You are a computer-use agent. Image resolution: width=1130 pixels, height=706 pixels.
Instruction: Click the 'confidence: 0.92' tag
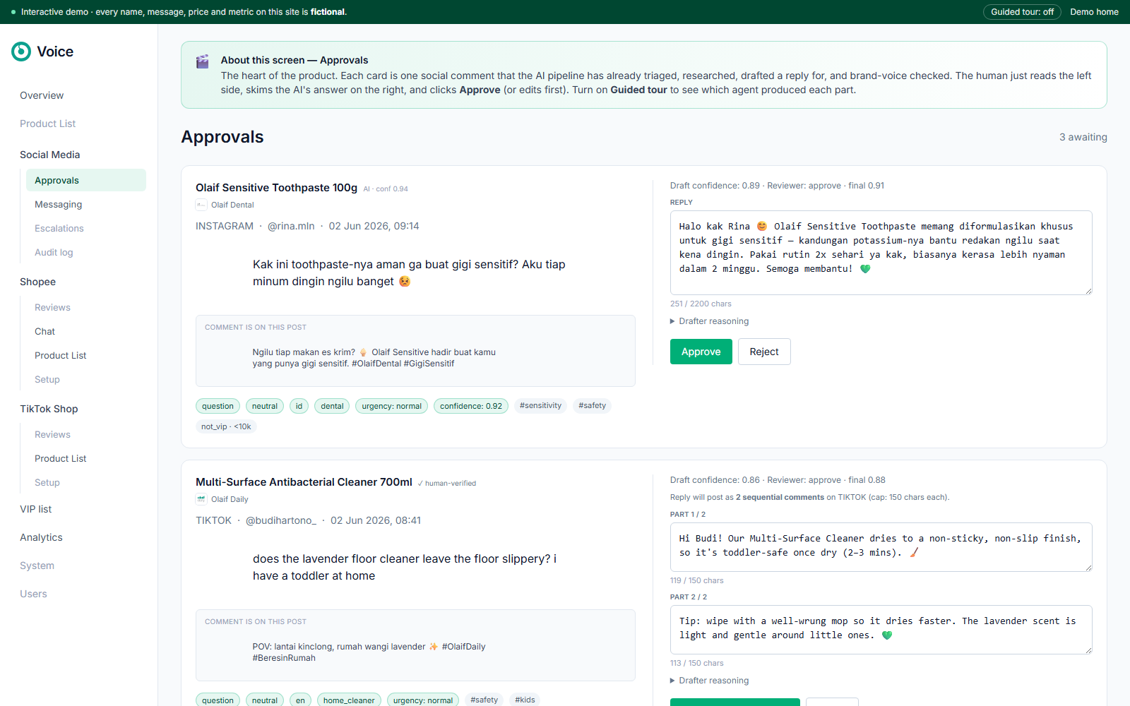tap(470, 406)
